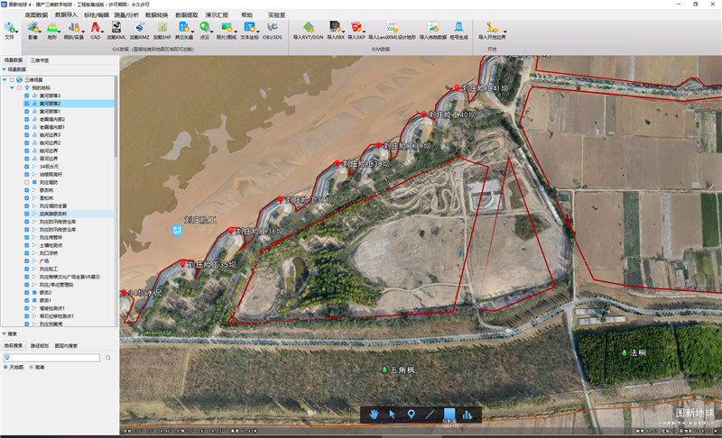The width and height of the screenshot is (722, 438).
Task: Click the 加载SHP icon
Action: click(x=162, y=28)
